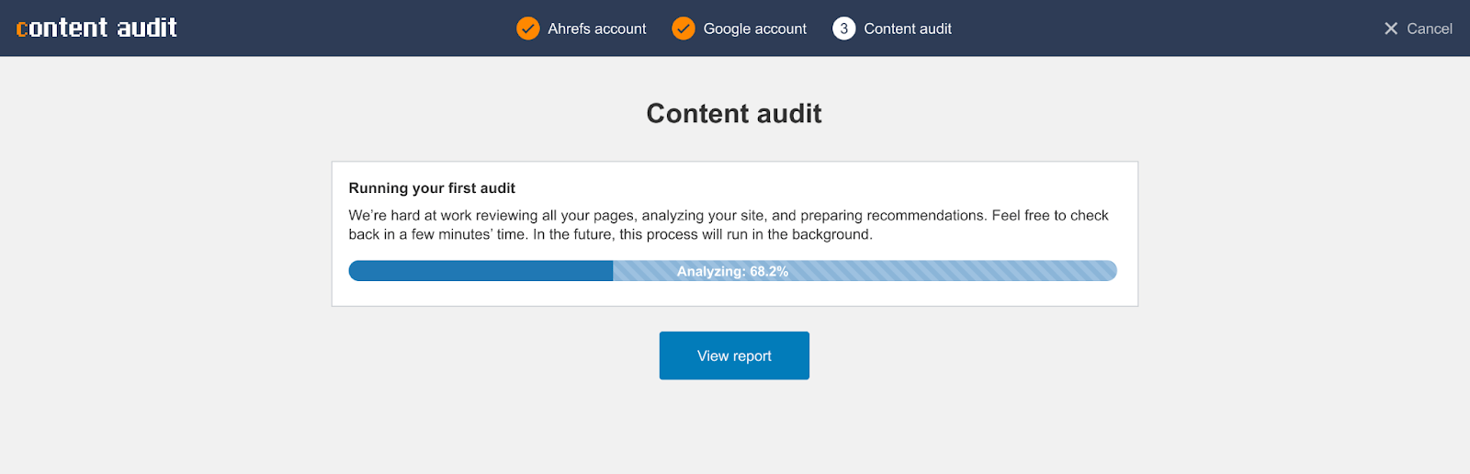Go to the Google account step label
The image size is (1470, 474).
coord(755,28)
